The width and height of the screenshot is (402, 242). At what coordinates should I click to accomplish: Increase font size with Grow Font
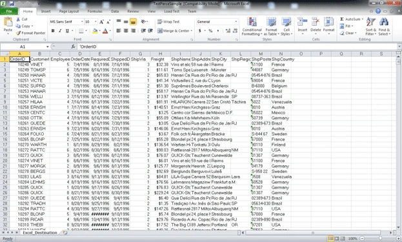pos(101,22)
